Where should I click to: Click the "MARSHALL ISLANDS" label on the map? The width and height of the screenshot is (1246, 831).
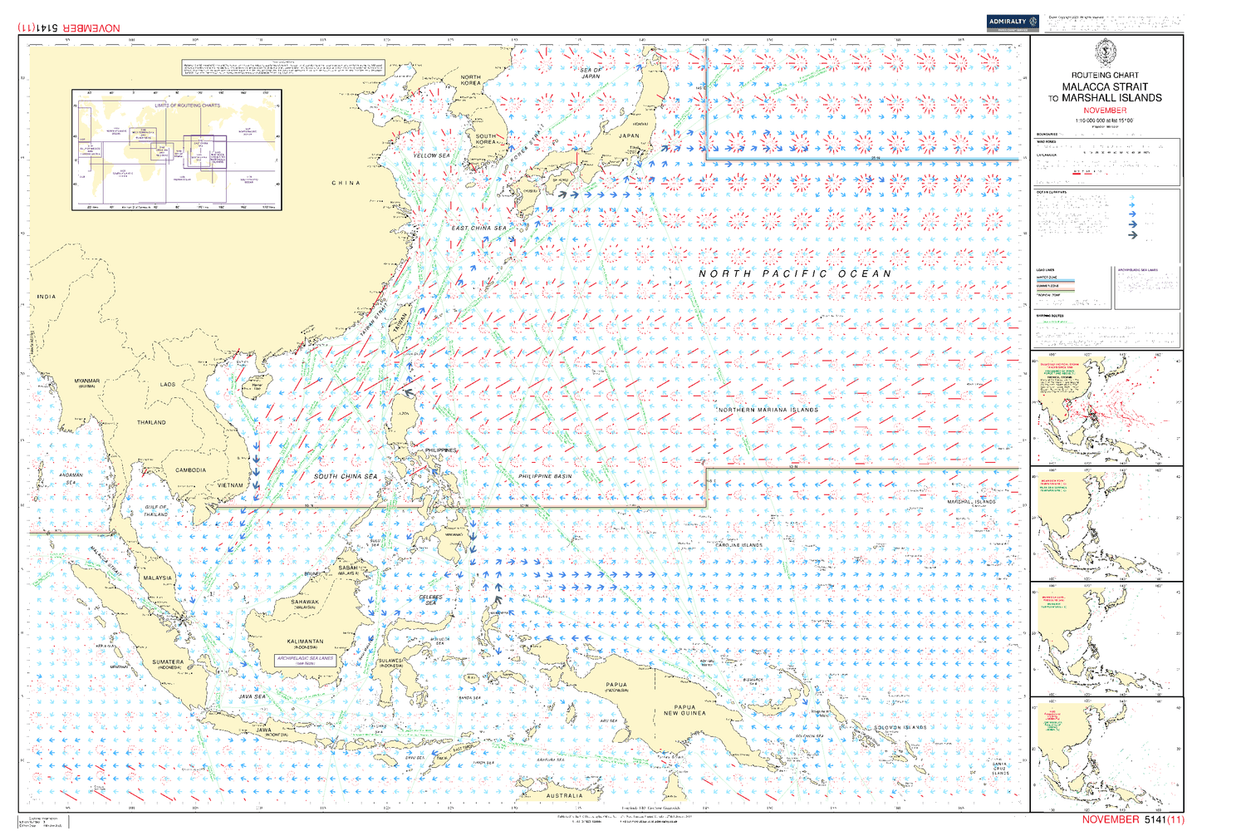(x=971, y=502)
